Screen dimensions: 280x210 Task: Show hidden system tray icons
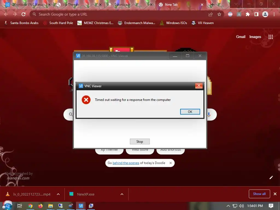[x=228, y=206]
